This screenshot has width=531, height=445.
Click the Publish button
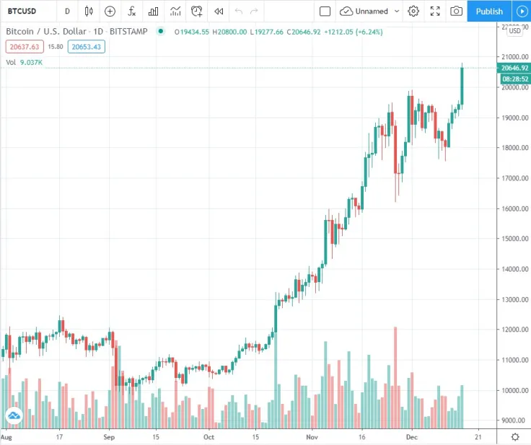(x=489, y=12)
